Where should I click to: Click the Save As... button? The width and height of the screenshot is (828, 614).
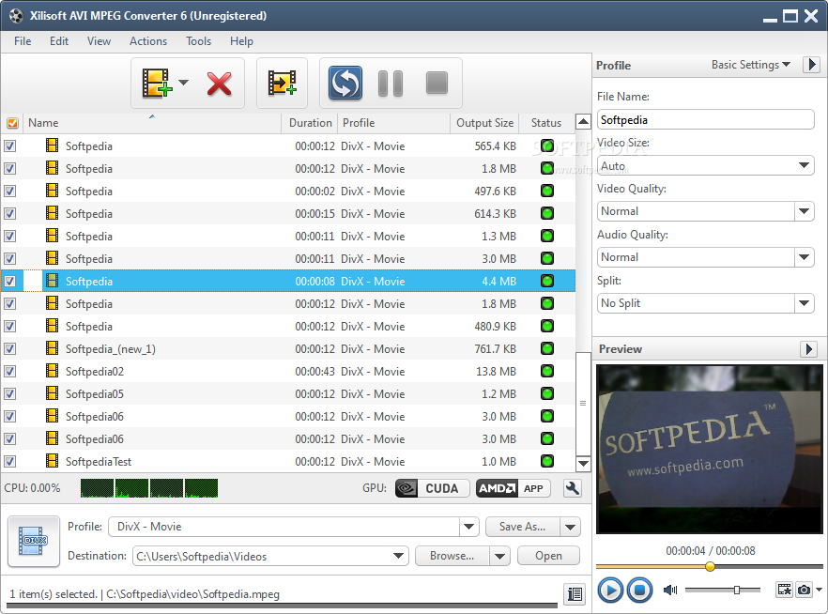(x=522, y=527)
